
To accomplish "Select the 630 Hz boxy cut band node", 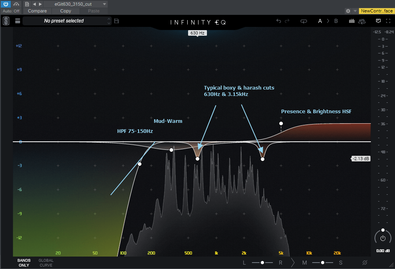I will pyautogui.click(x=197, y=159).
